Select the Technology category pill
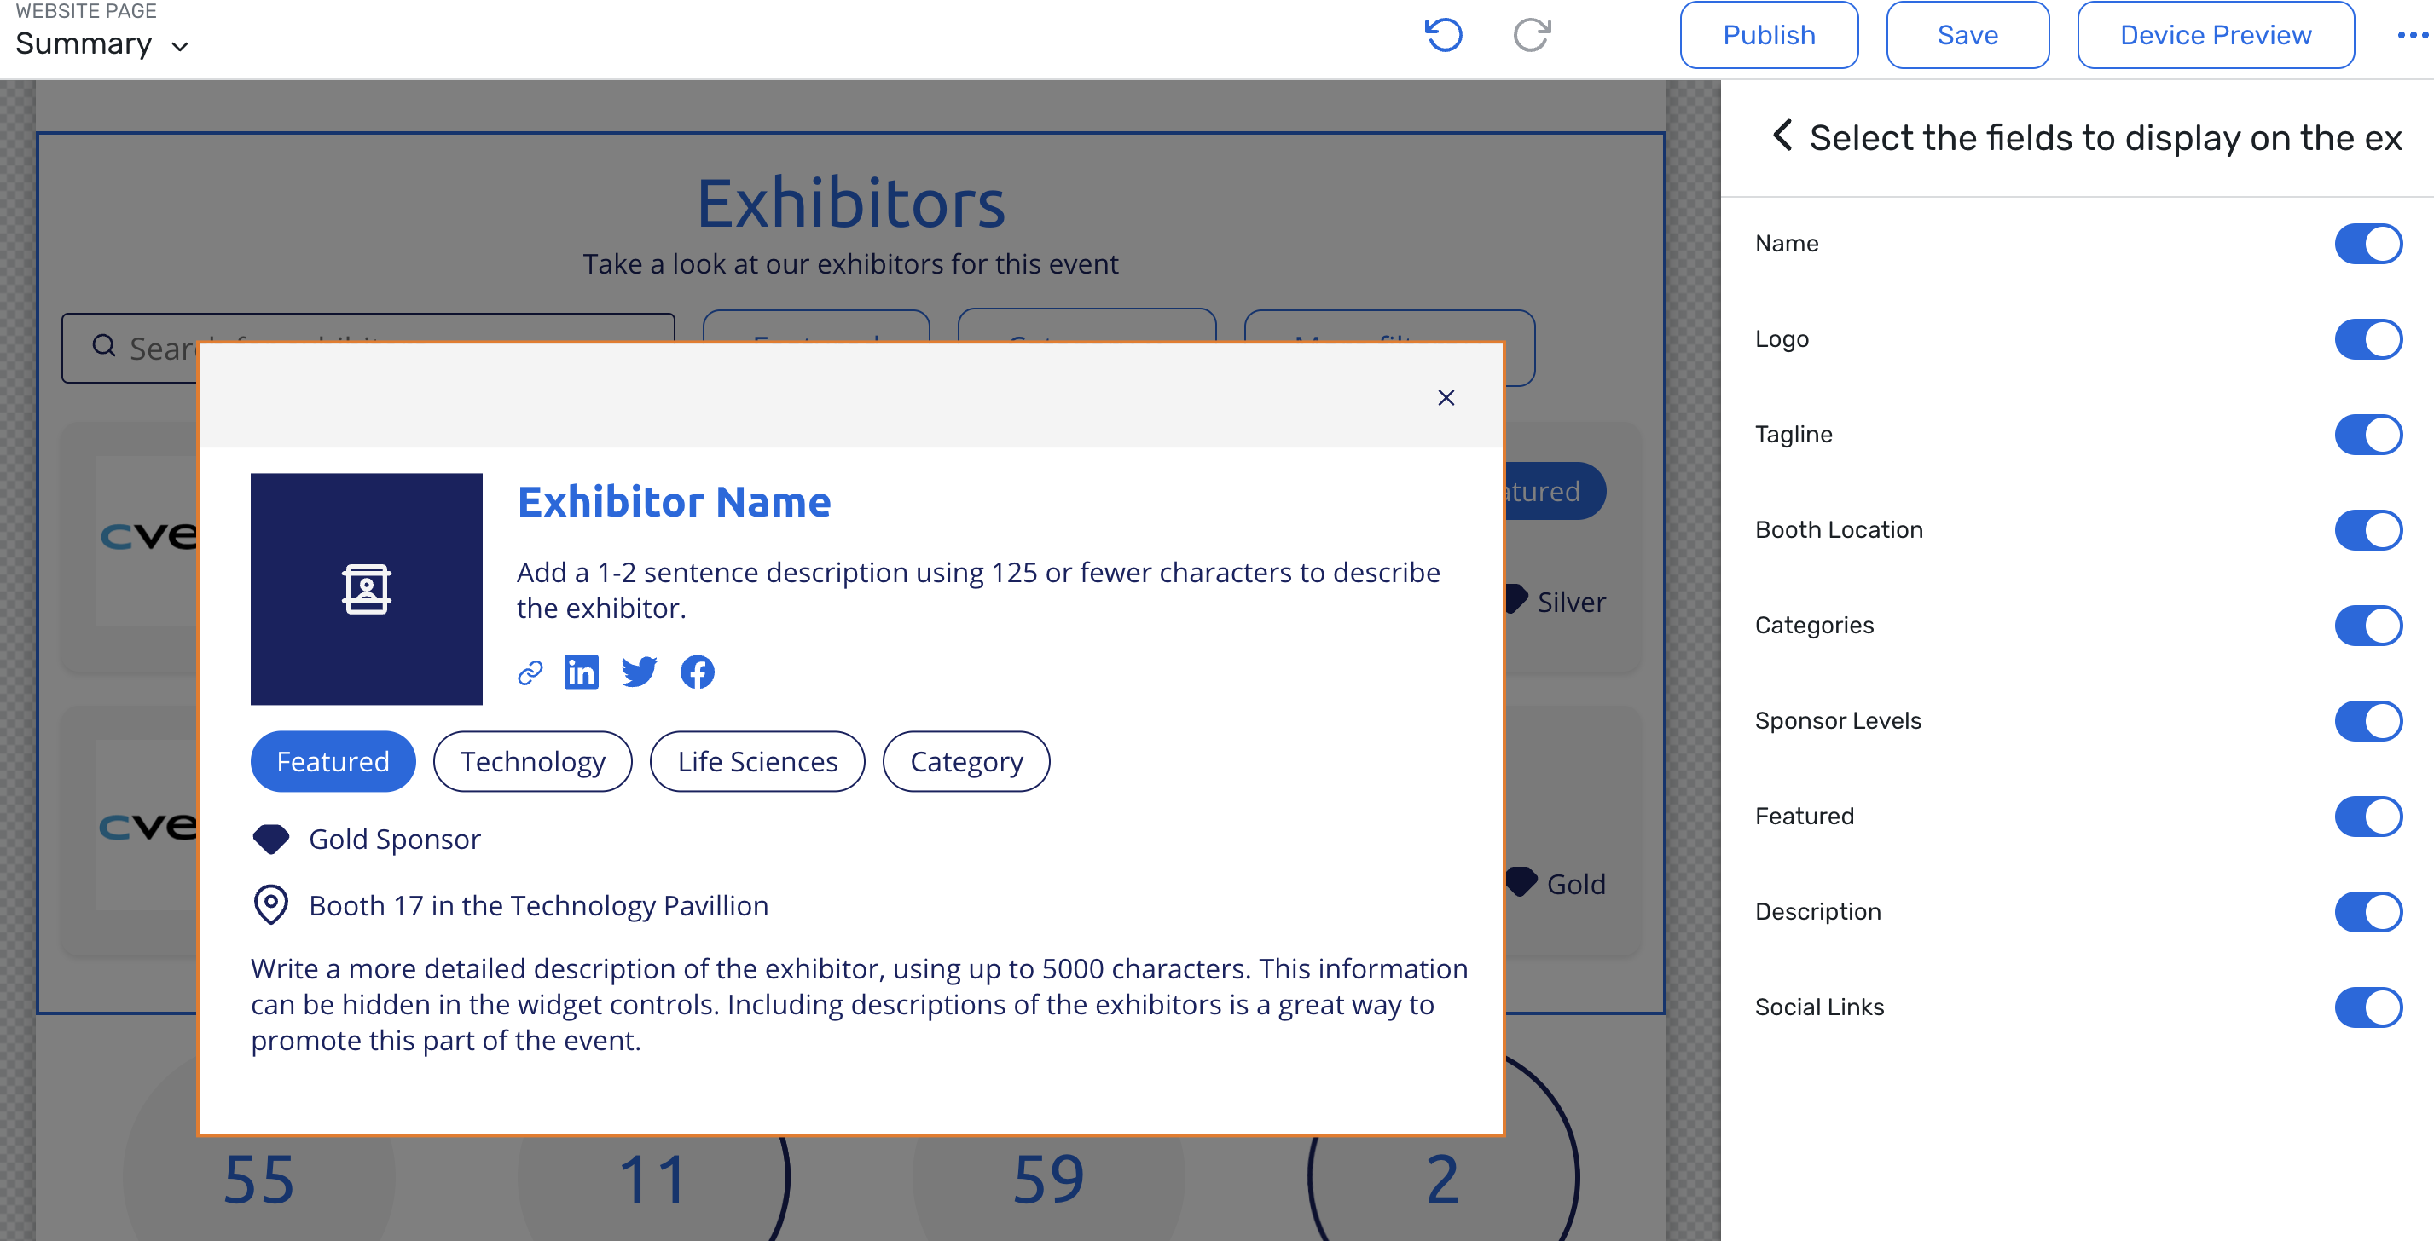This screenshot has width=2434, height=1241. click(532, 761)
